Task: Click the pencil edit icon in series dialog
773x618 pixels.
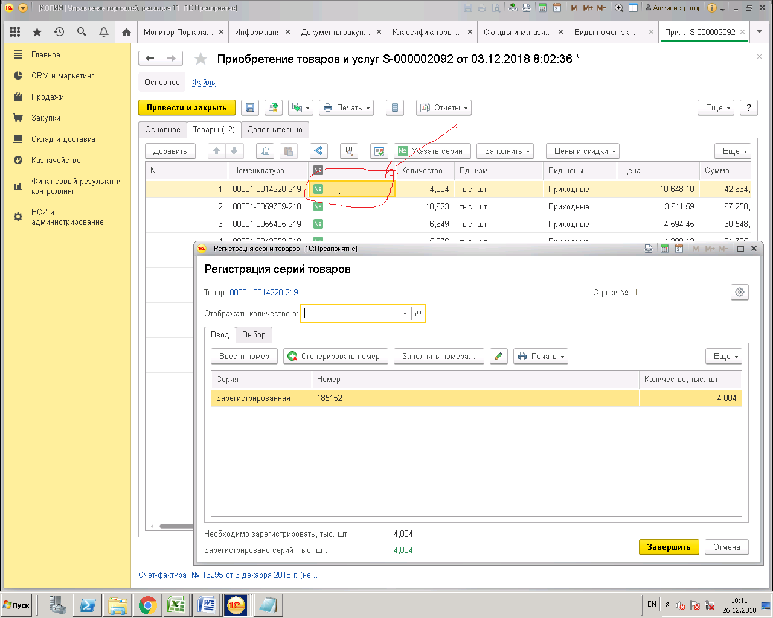Action: point(498,356)
